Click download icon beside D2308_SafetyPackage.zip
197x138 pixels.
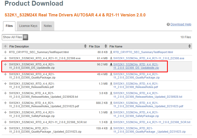tap(111, 113)
